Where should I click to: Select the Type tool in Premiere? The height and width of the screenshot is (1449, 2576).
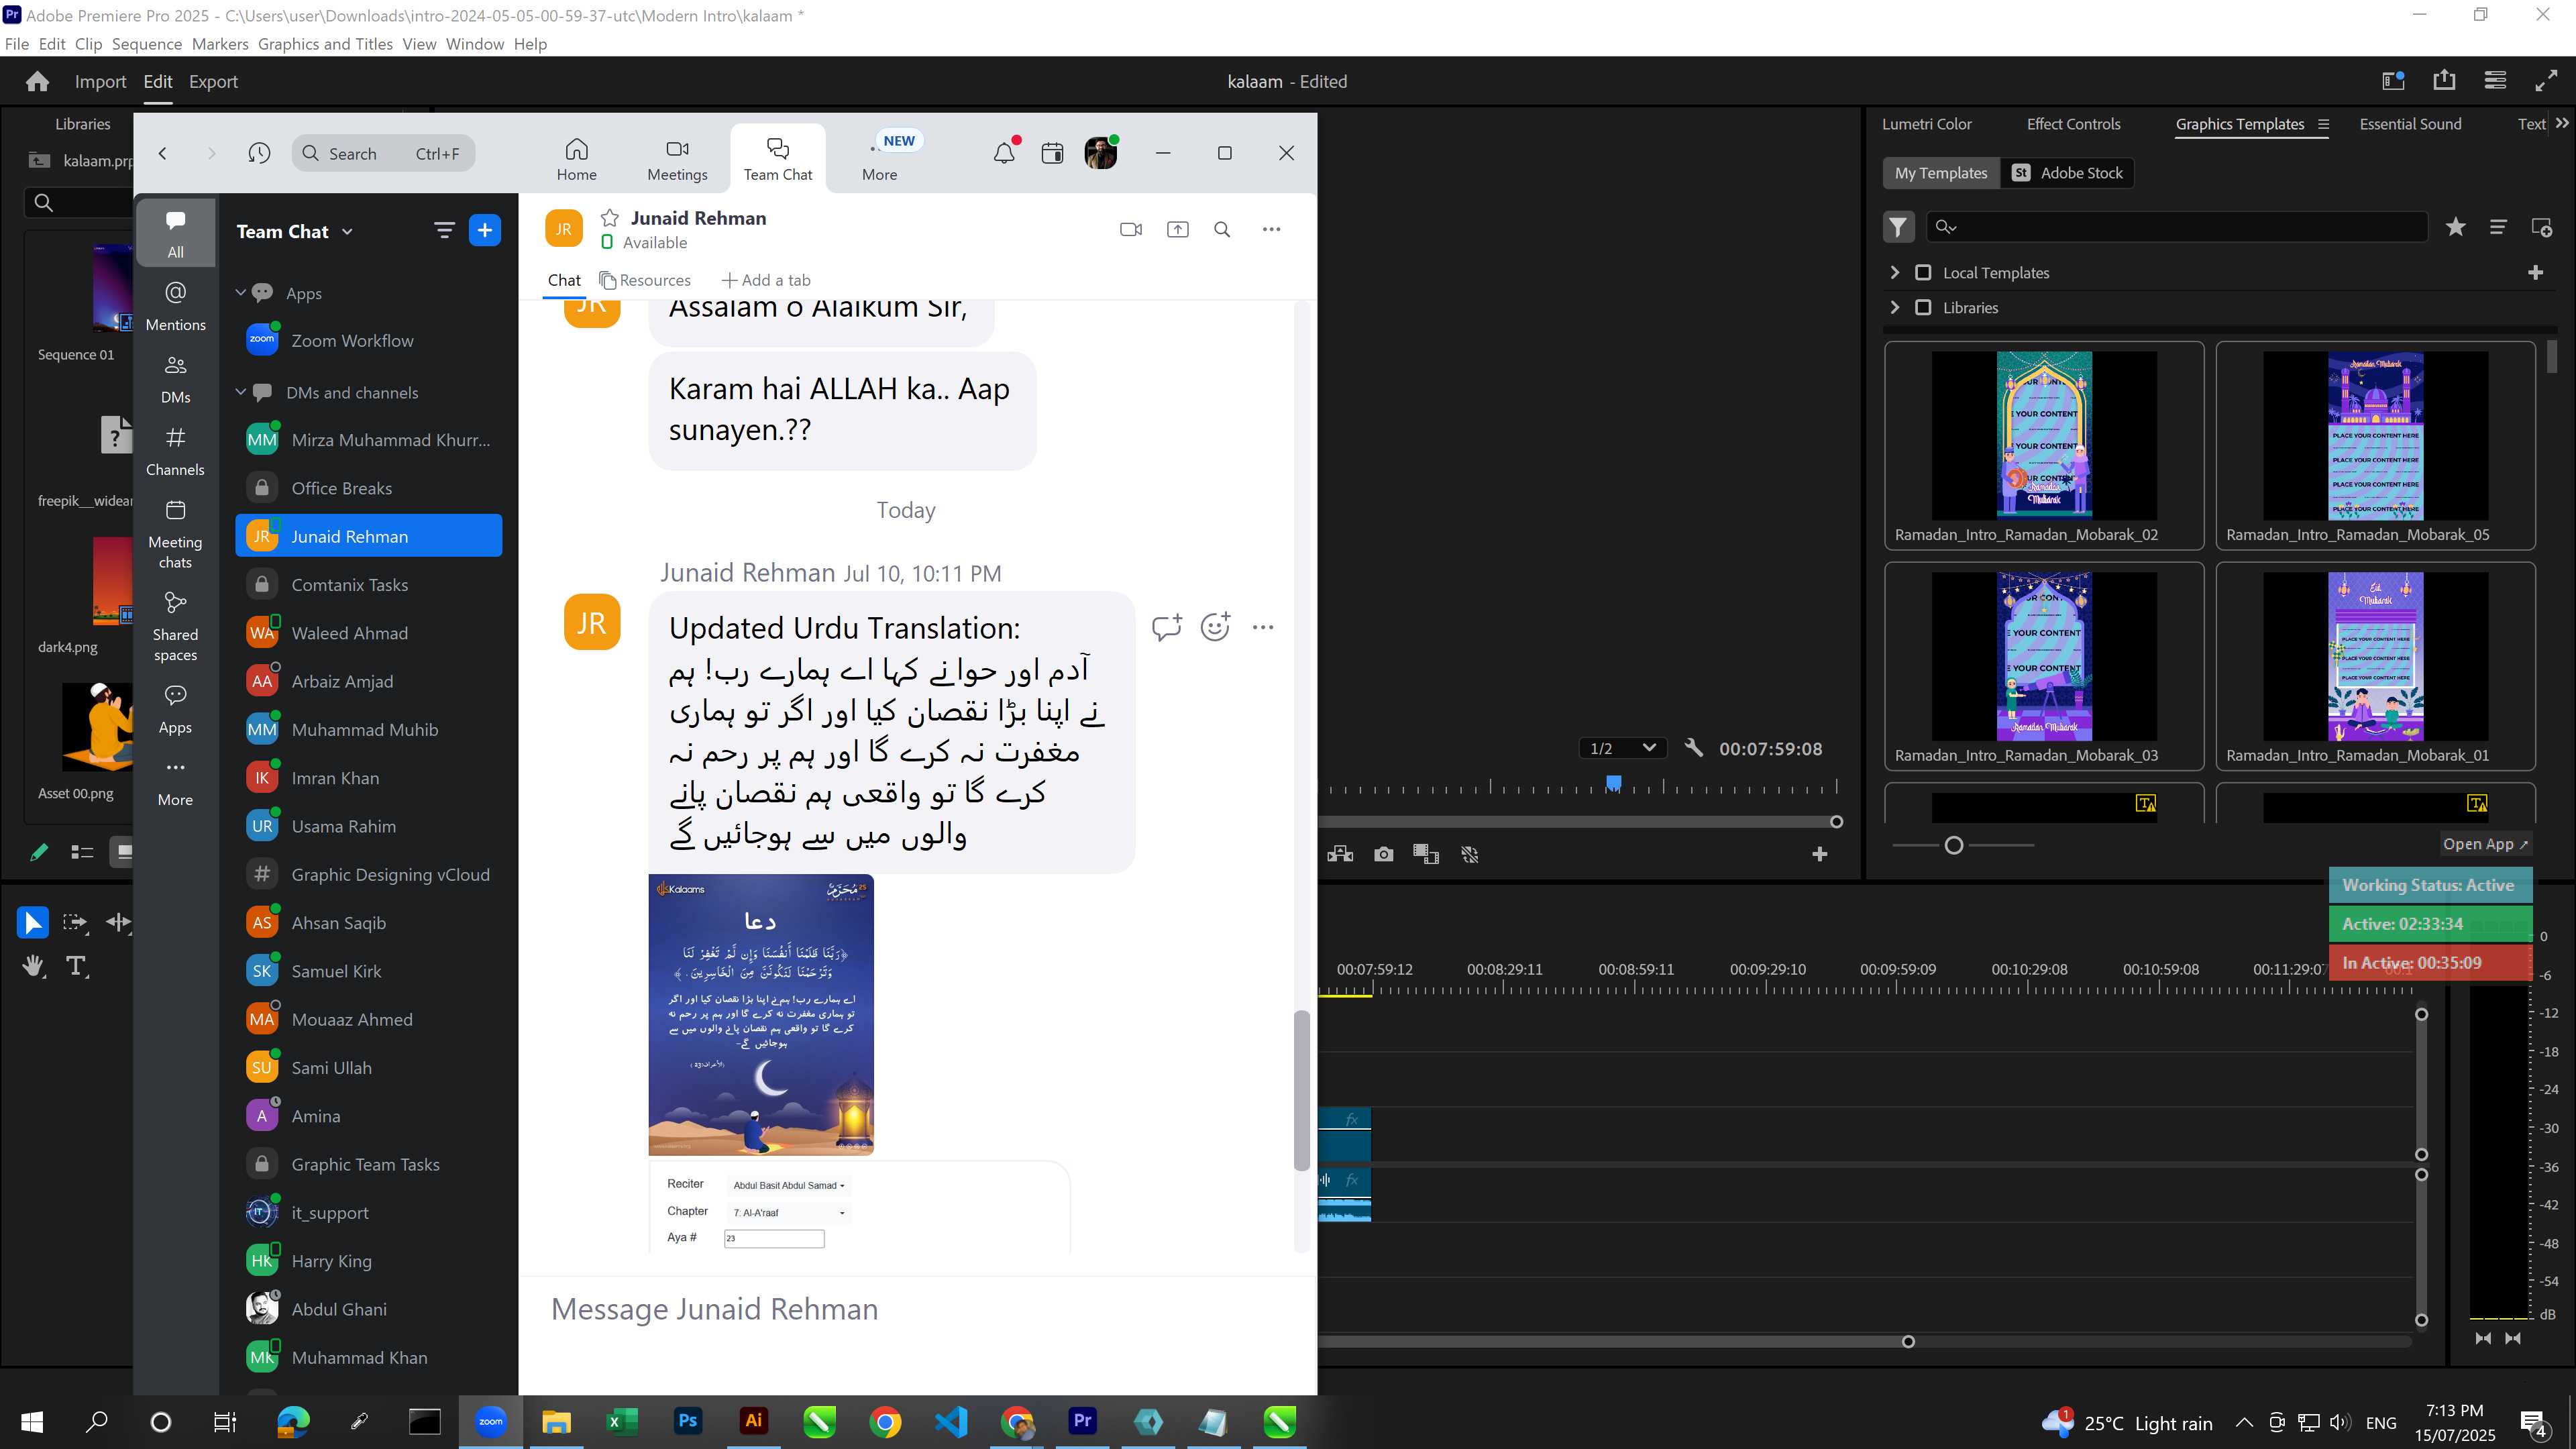(76, 966)
